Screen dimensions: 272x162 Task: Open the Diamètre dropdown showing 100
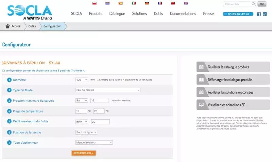[x=81, y=80]
